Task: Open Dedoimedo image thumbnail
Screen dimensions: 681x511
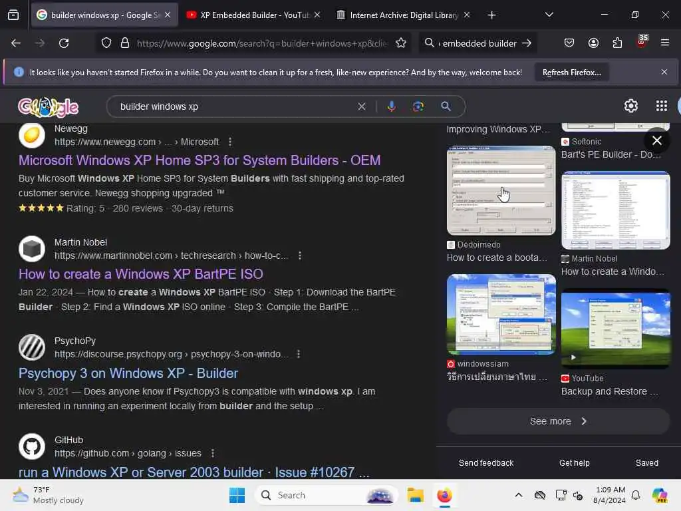Action: tap(501, 190)
